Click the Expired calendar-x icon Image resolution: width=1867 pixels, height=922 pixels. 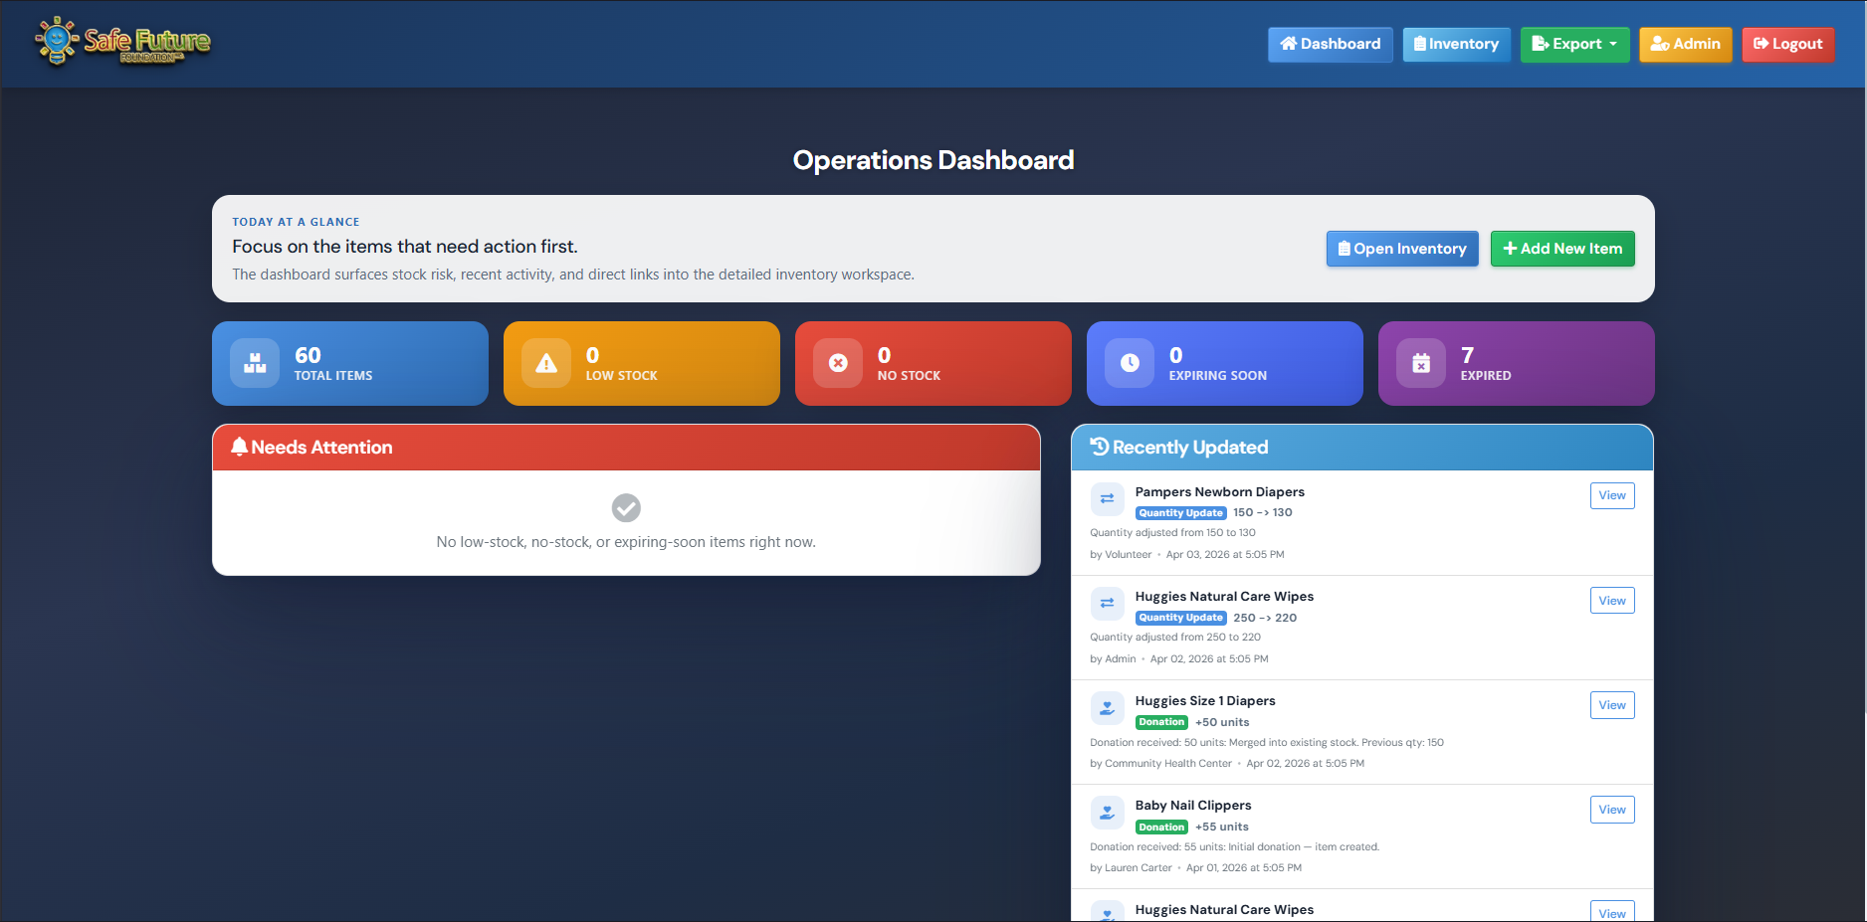click(1421, 363)
